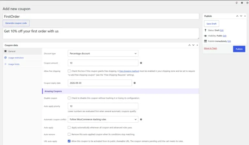The width and height of the screenshot is (249, 145).
Task: Click the Save Draft button
Action: pos(211,24)
